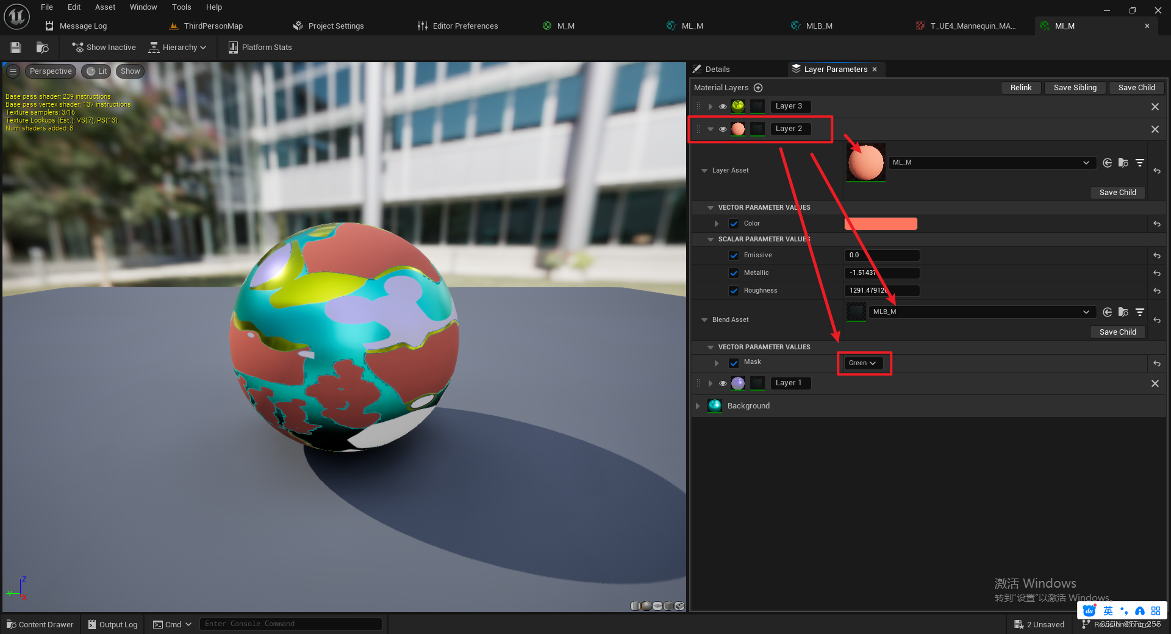1171x634 pixels.
Task: Toggle Show Inactive toolbar button
Action: 104,48
